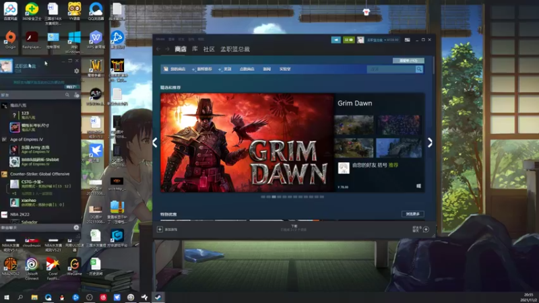
Task: Click in the store search input field
Action: click(391, 69)
